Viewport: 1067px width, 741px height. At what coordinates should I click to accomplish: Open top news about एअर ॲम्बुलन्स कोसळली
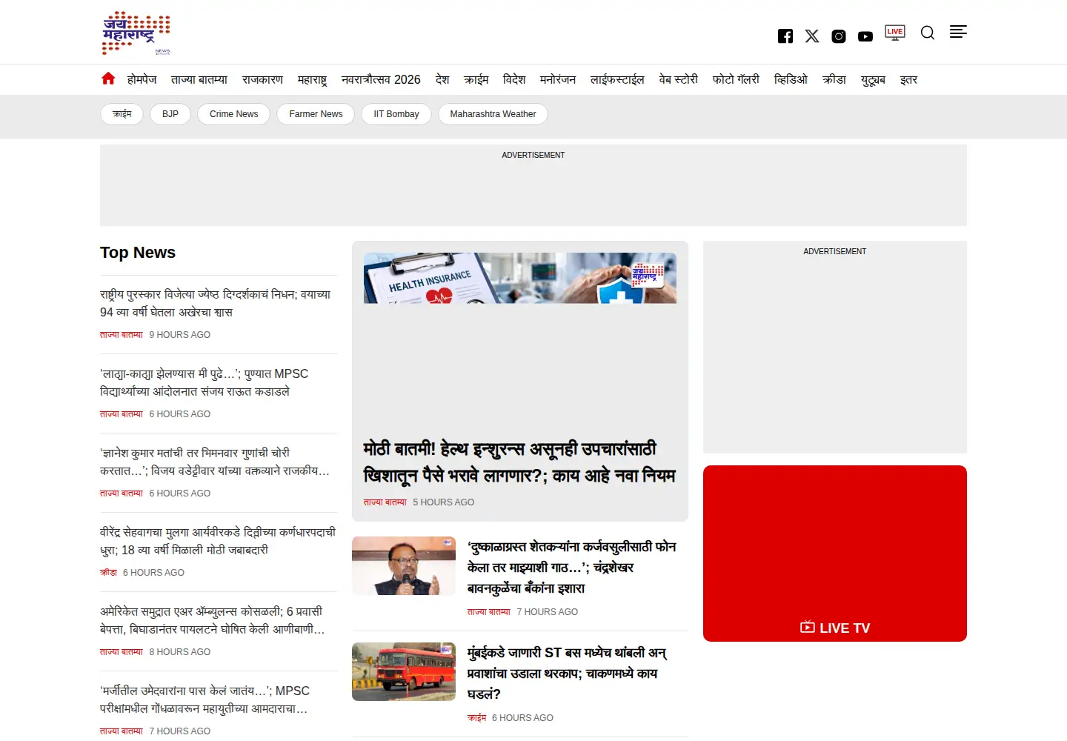tap(213, 620)
